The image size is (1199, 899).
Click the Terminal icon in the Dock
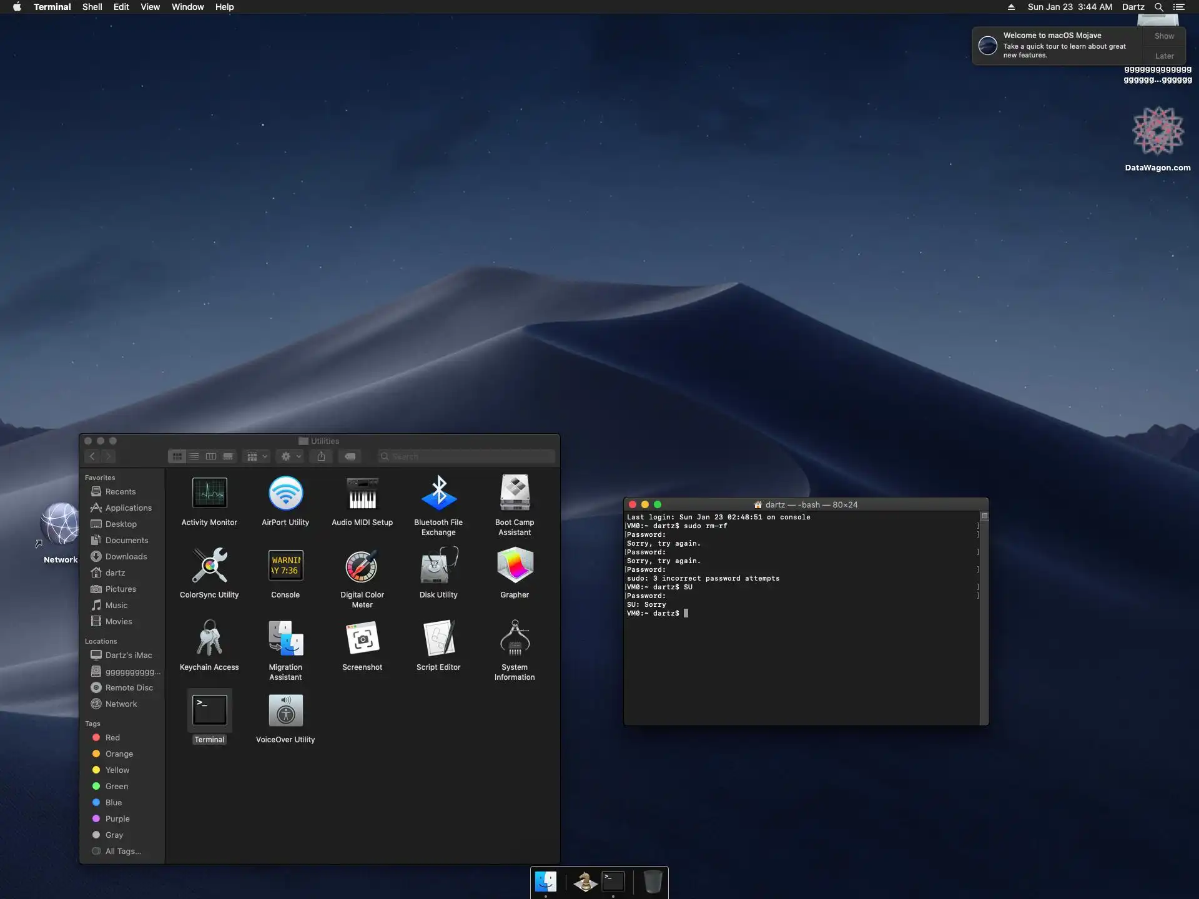click(613, 882)
